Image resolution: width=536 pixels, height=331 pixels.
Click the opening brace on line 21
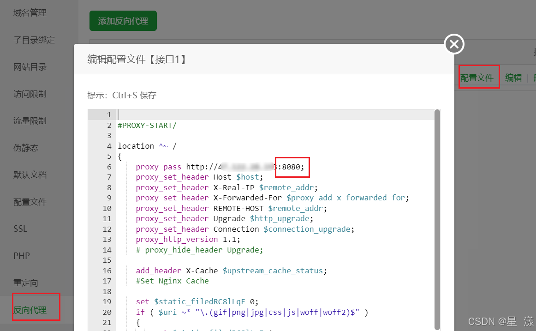tap(138, 322)
